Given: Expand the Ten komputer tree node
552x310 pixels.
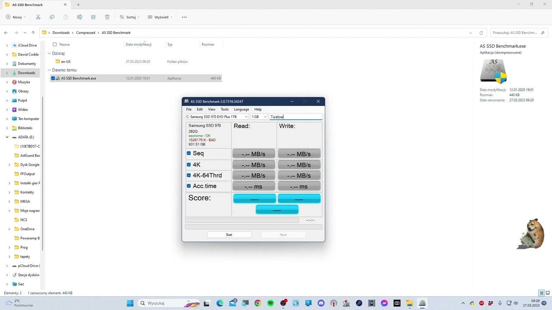Looking at the screenshot, I should (x=7, y=119).
